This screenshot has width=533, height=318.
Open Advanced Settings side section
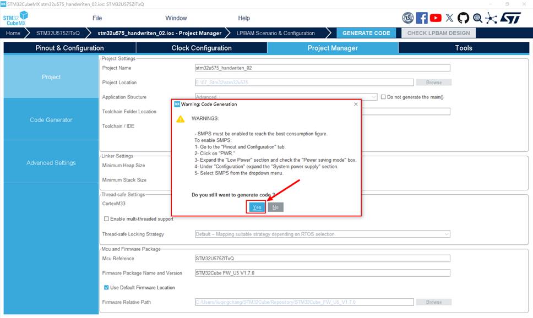tap(51, 163)
